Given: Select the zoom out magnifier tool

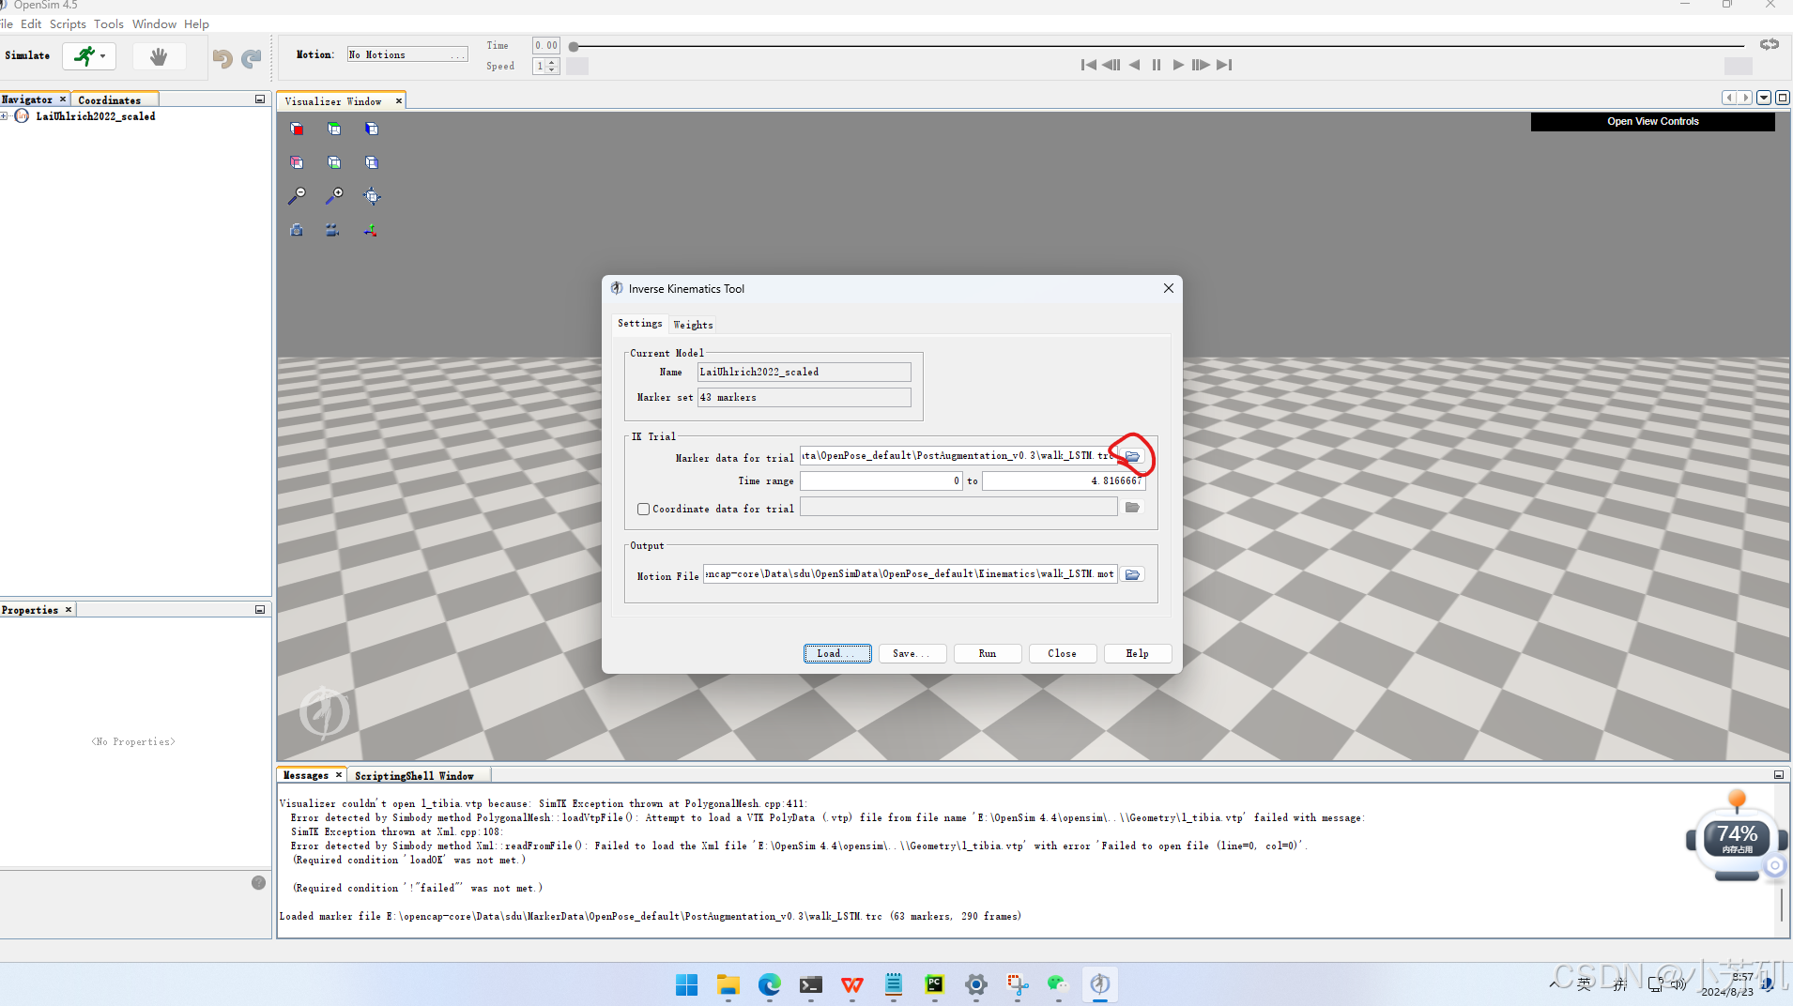Looking at the screenshot, I should 298,194.
